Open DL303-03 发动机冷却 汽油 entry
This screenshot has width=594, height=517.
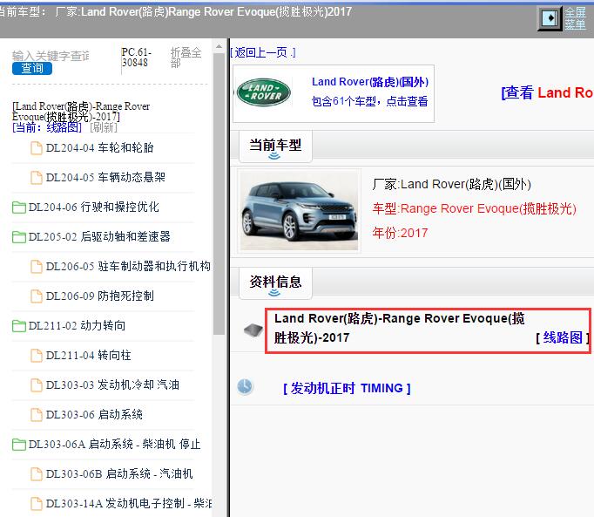112,385
